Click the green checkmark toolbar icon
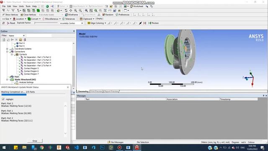 coord(47,6)
